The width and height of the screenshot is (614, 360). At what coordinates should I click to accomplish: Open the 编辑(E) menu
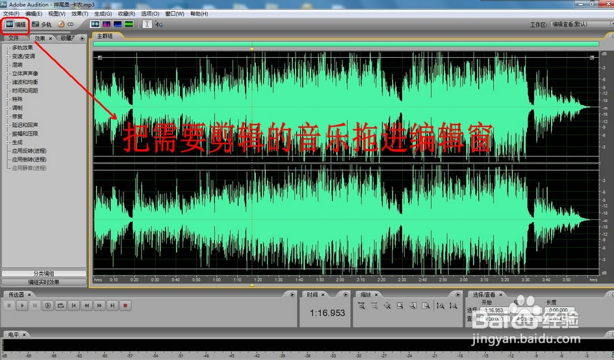[34, 14]
